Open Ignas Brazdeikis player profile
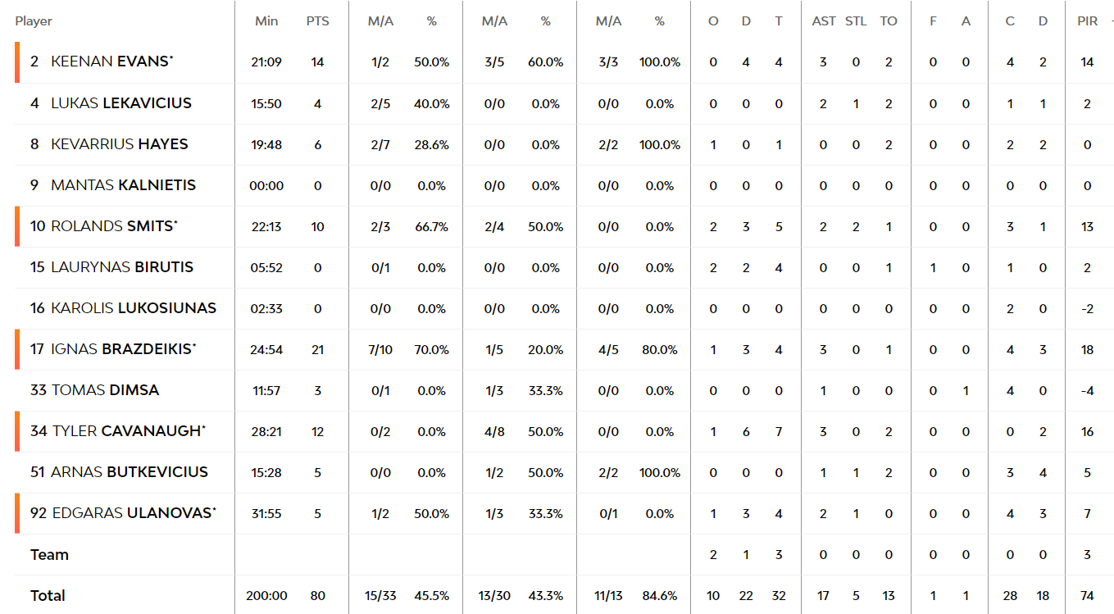This screenshot has height=614, width=1114. point(124,349)
